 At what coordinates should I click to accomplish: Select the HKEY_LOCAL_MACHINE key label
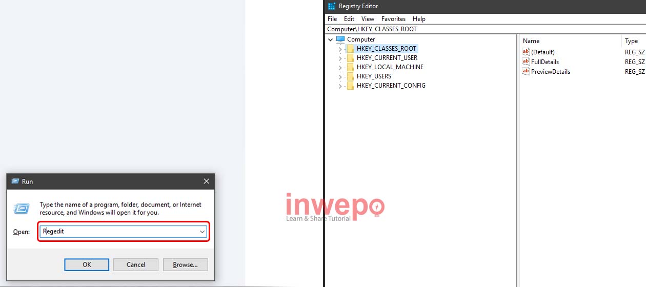[390, 67]
